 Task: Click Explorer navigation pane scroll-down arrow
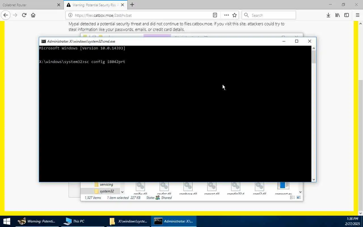click(x=122, y=192)
